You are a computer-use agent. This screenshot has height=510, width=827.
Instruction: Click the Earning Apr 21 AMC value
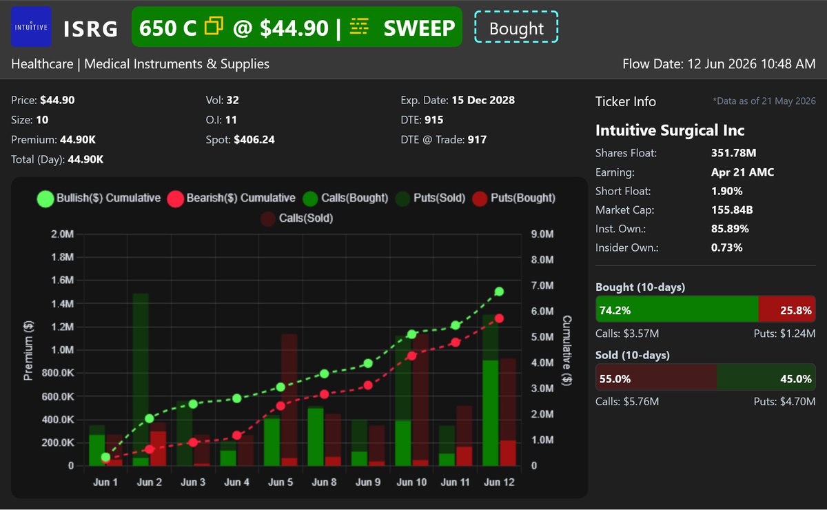pos(743,172)
